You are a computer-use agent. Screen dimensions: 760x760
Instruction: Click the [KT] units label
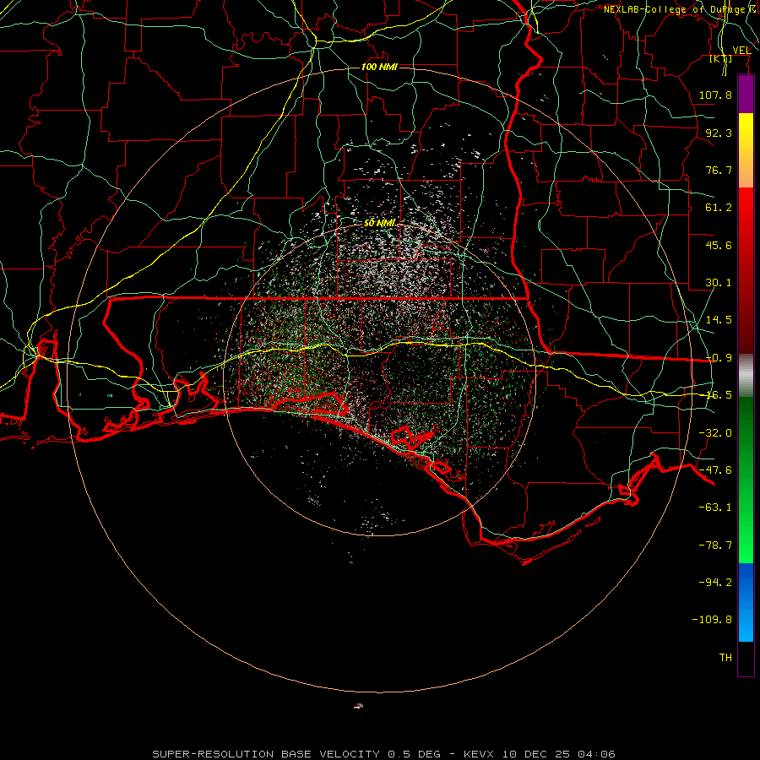point(721,58)
